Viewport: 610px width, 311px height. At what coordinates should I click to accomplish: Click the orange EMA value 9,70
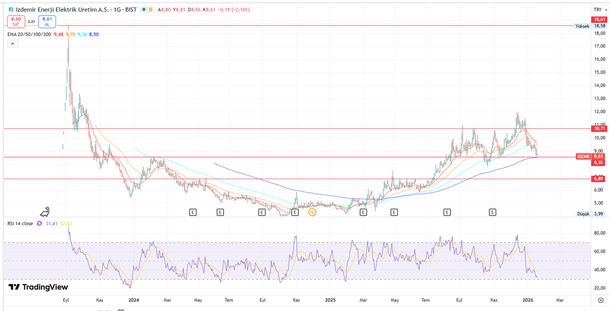pos(70,34)
